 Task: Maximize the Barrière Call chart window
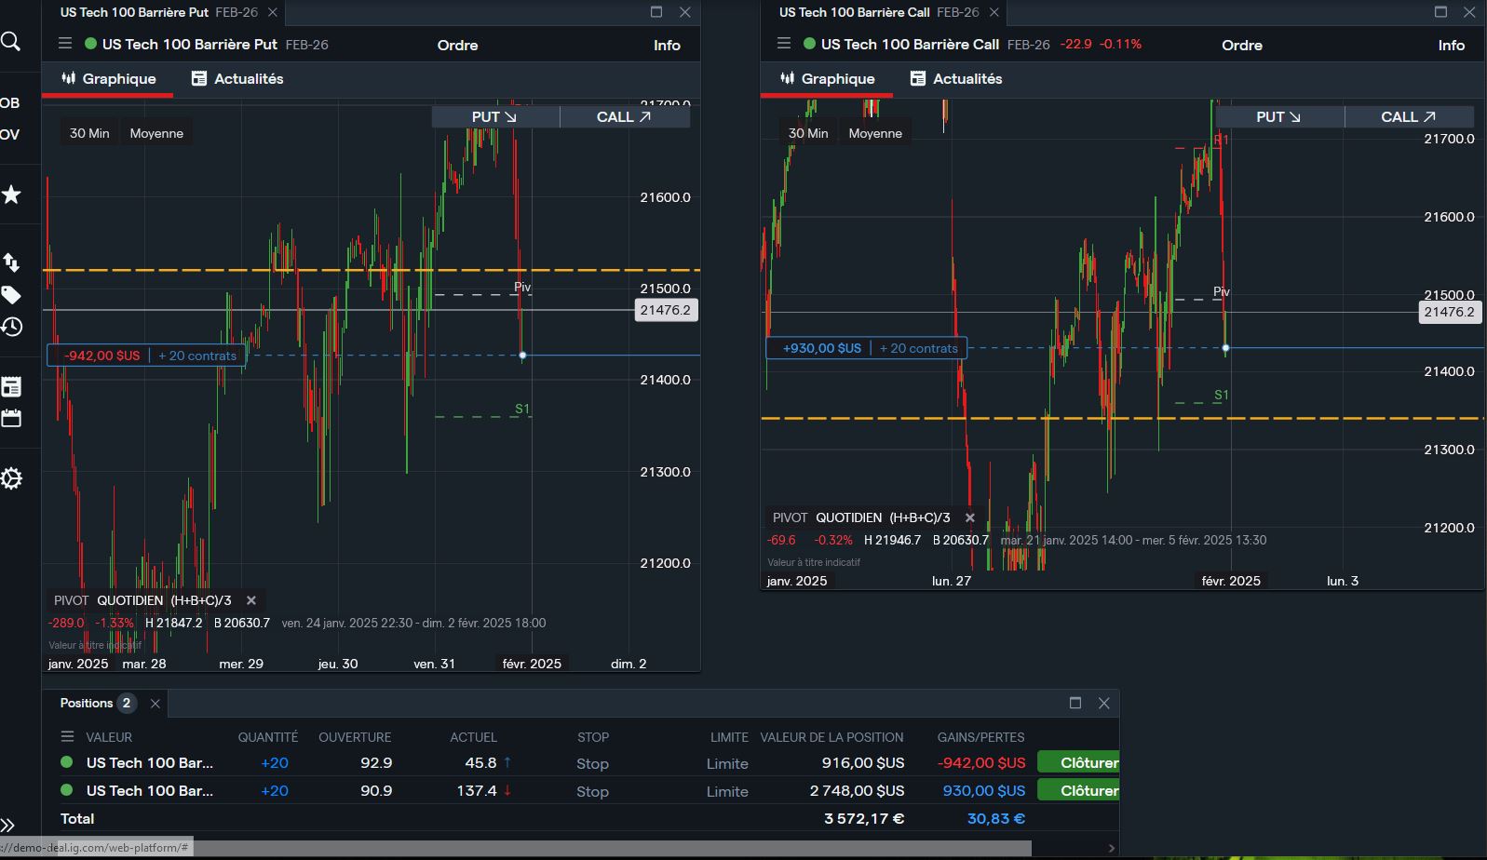(1440, 12)
